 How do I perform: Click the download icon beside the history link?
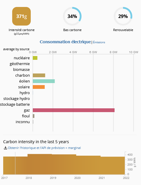click(6, 148)
